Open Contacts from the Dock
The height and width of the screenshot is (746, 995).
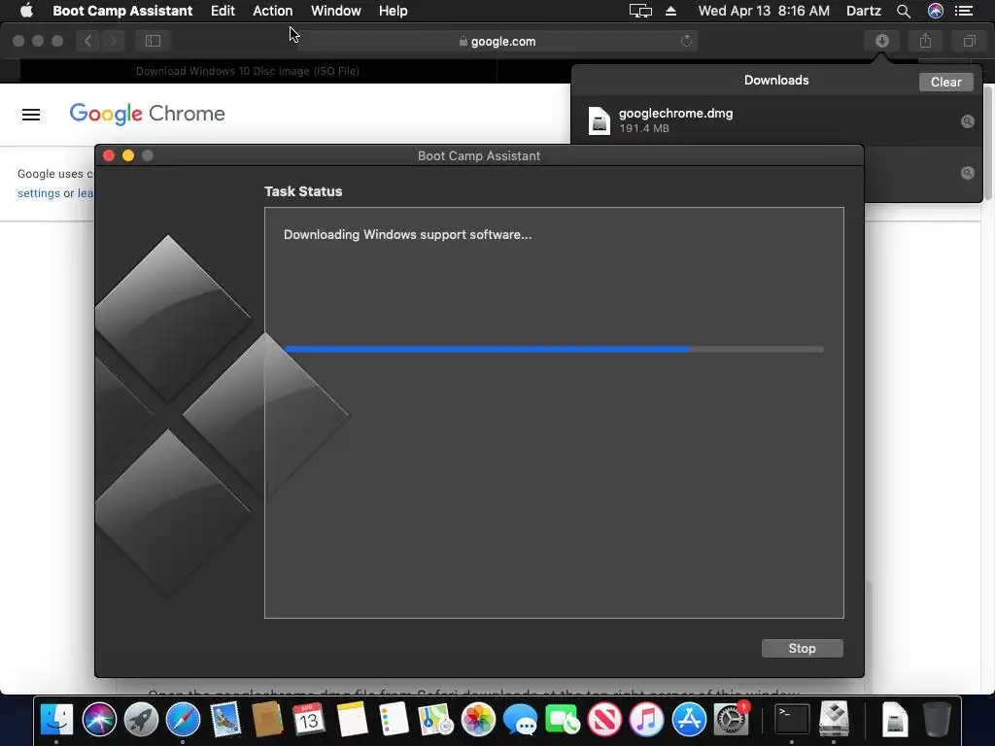[x=267, y=720]
